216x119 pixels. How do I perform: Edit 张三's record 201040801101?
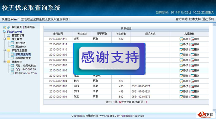pos(184,97)
